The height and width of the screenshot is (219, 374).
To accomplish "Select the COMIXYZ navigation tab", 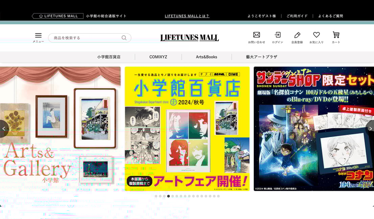I will point(158,57).
